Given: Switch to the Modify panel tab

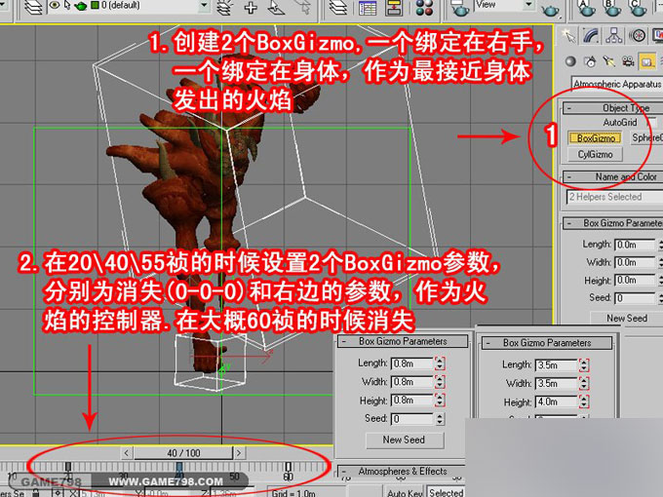Looking at the screenshot, I should 591,36.
